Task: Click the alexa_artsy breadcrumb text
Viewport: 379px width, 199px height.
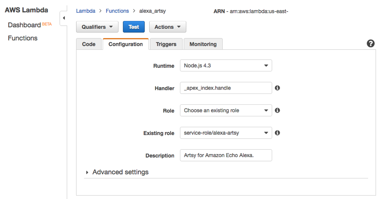Action: coord(152,11)
